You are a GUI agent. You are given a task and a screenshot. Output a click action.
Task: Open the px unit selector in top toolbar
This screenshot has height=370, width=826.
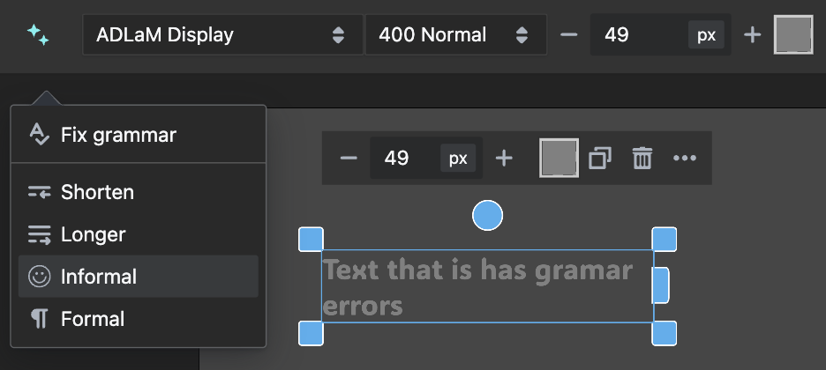(x=706, y=35)
